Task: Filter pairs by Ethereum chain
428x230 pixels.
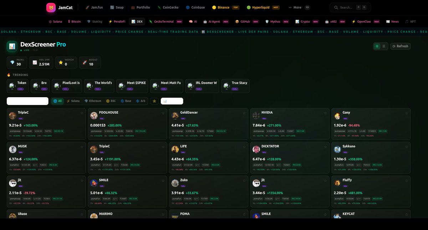Action: click(x=93, y=101)
